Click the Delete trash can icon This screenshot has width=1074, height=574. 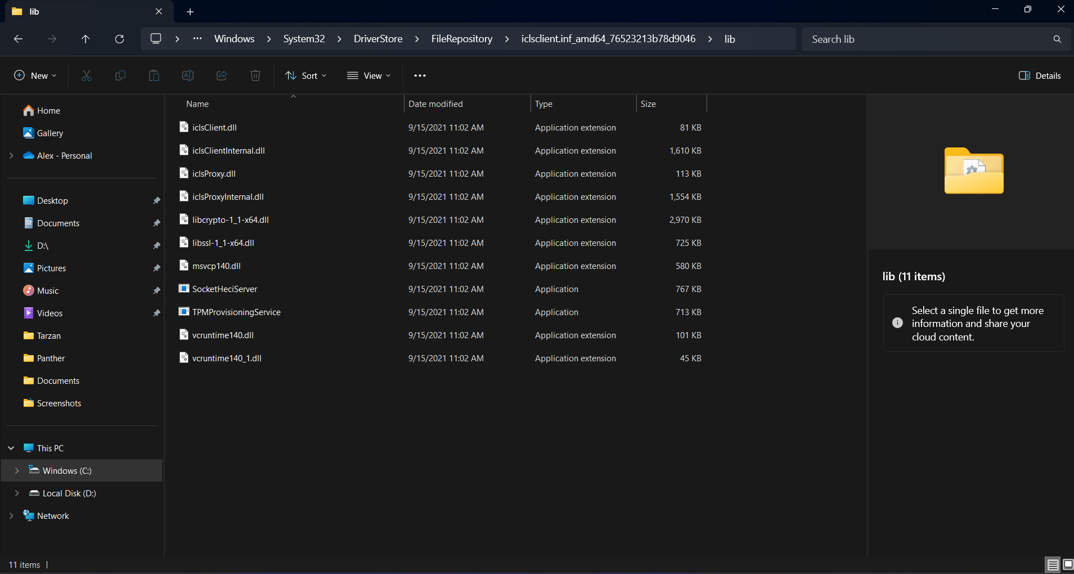coord(255,75)
